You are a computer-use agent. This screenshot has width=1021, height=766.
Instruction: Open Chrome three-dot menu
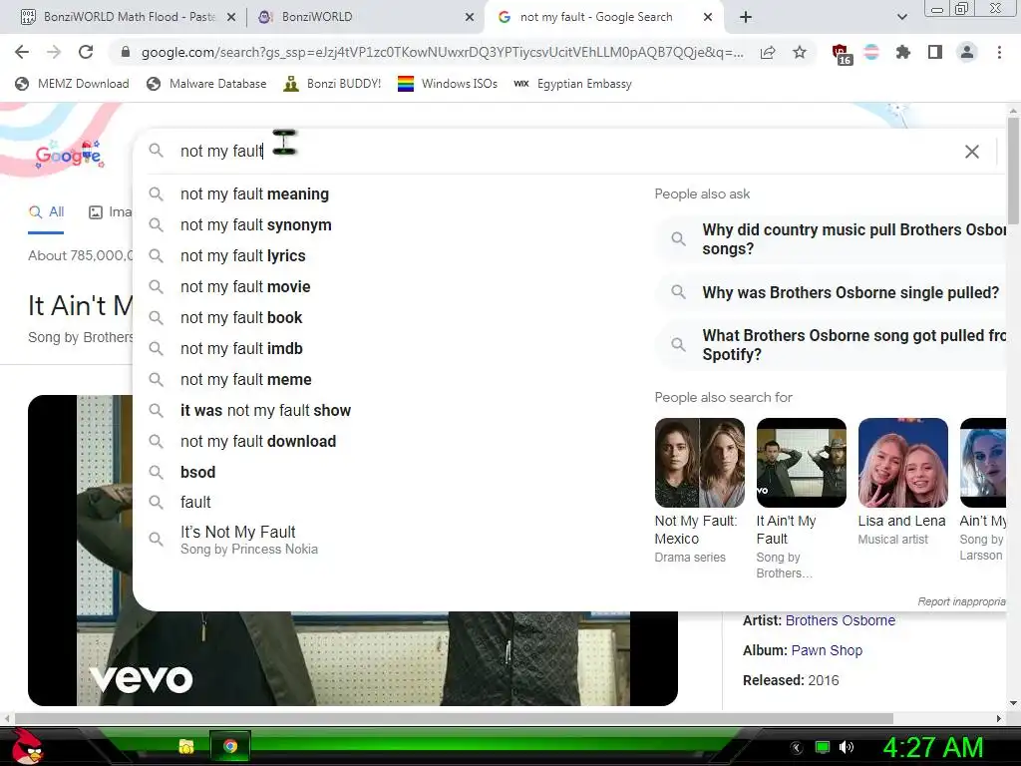[999, 52]
